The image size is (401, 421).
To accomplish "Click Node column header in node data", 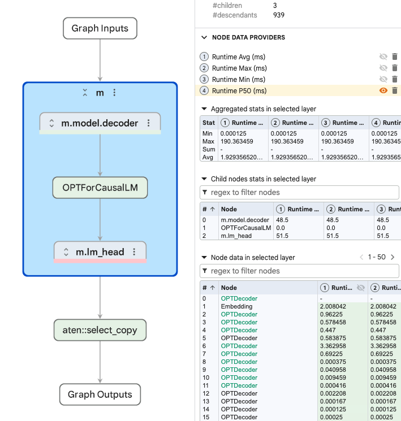I will coord(268,288).
